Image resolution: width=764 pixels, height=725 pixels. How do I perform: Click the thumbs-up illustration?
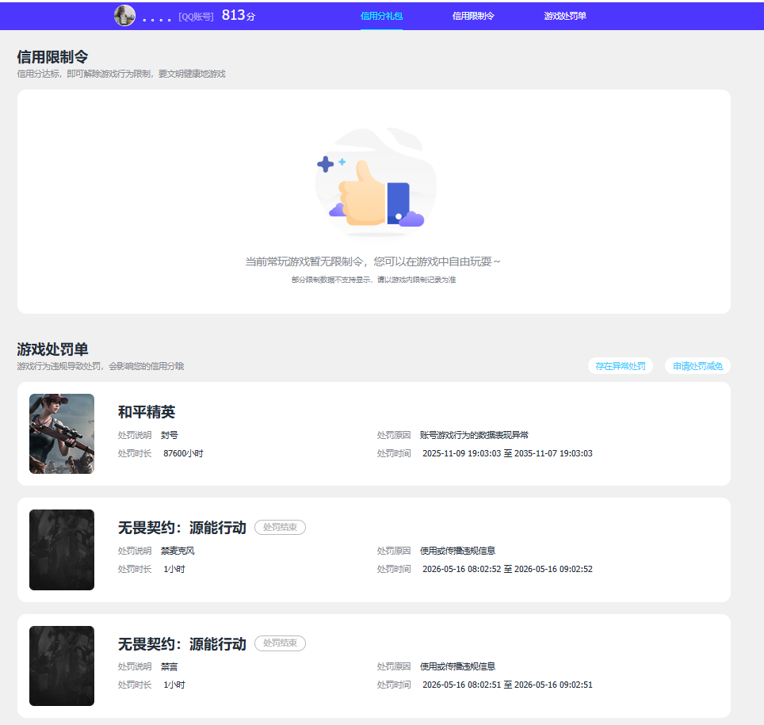375,183
